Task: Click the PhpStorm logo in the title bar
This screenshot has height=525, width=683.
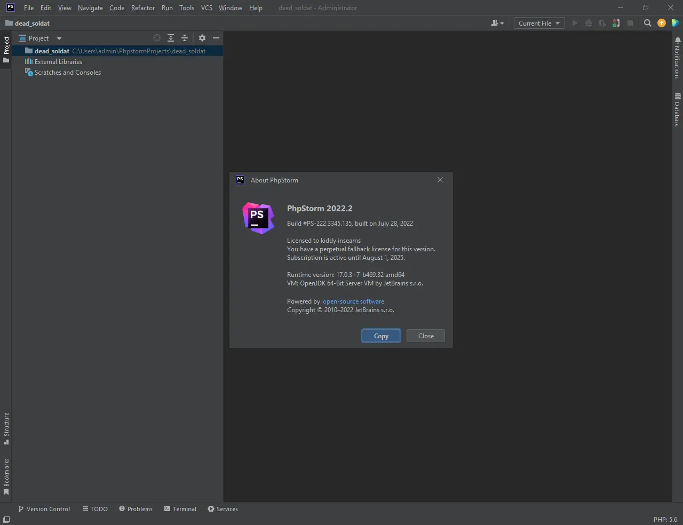Action: 10,7
